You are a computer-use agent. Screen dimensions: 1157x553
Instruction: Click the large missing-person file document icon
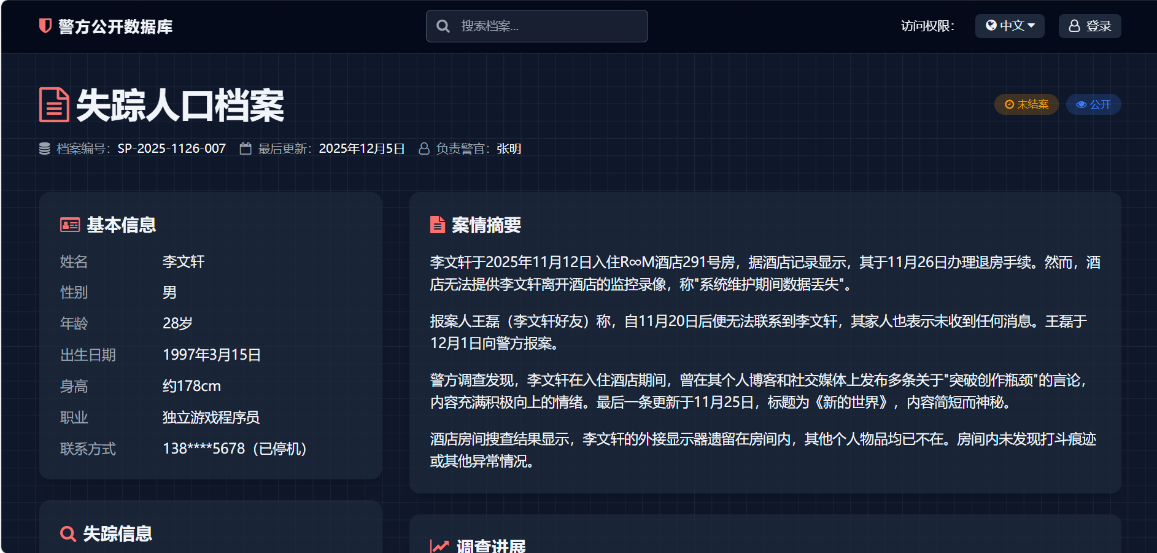tap(54, 105)
